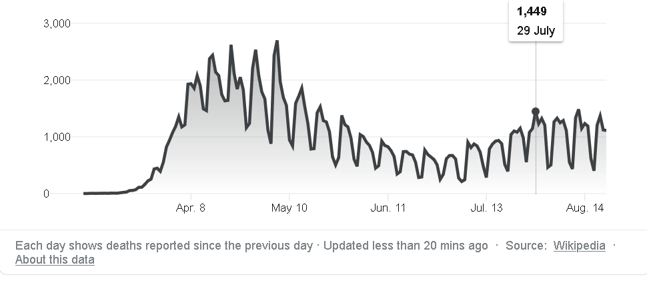Screen dimensions: 647x291
Task: Select the highlighted 29 July data point
Action: (536, 111)
